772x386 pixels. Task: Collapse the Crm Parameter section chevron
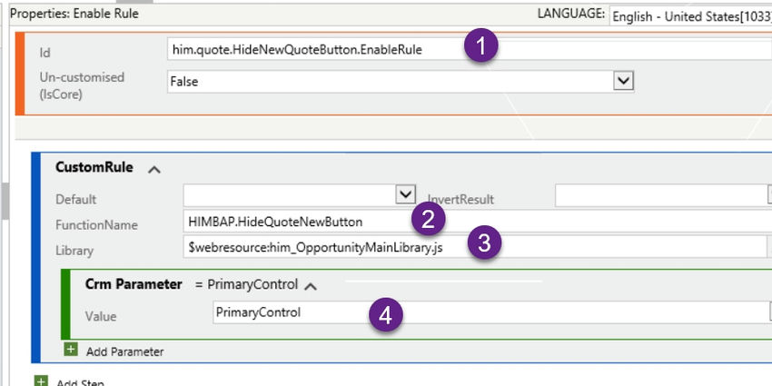[311, 285]
